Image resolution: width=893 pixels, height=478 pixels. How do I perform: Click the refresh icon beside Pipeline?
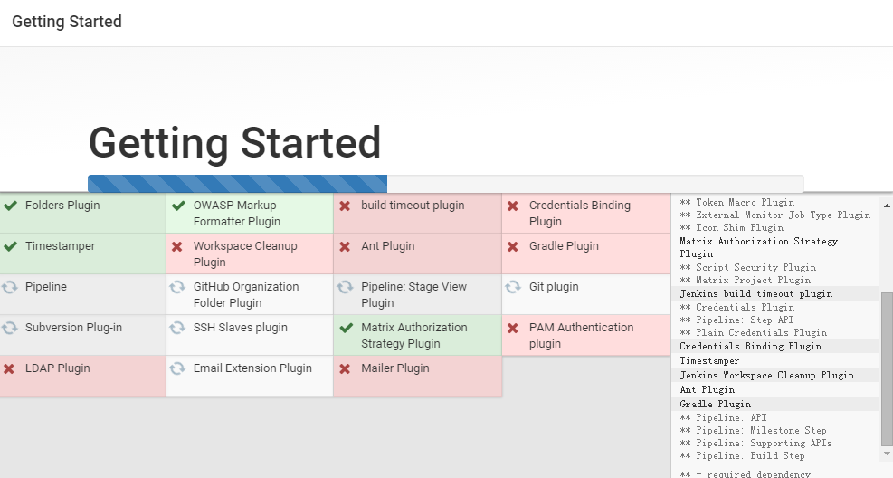click(11, 287)
